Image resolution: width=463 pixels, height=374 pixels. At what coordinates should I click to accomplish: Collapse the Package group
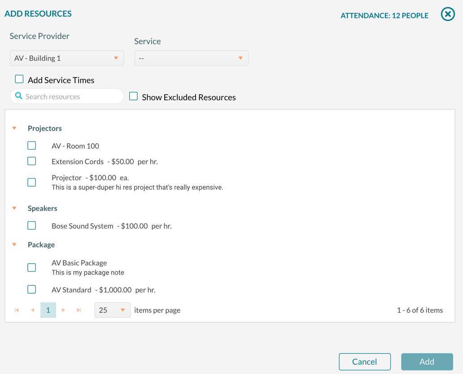(14, 245)
